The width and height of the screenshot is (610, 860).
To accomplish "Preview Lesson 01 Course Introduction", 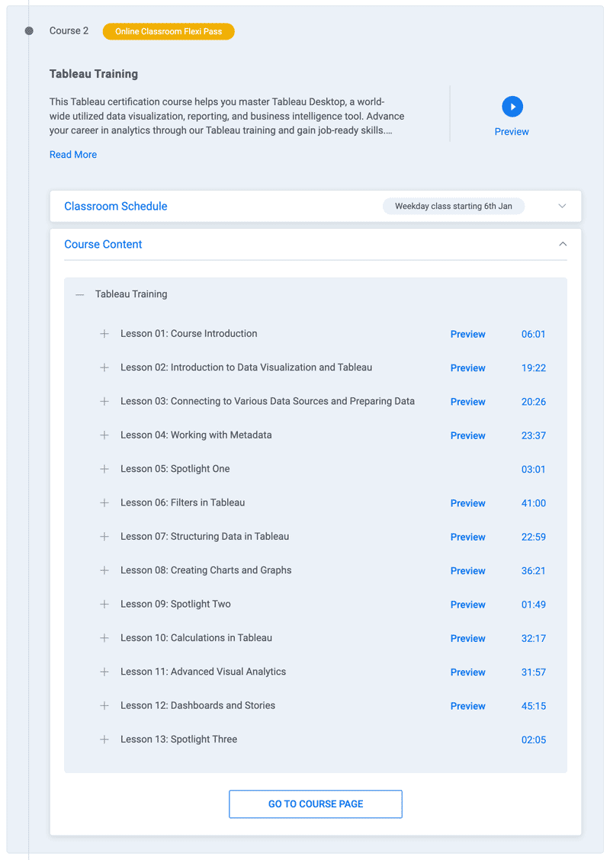I will click(x=468, y=334).
